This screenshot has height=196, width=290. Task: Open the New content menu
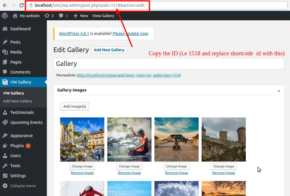(81, 16)
